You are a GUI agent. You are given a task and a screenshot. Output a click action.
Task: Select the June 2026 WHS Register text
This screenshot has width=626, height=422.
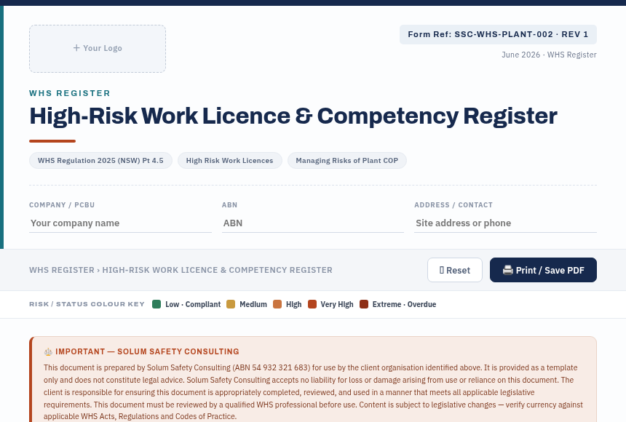pyautogui.click(x=549, y=55)
